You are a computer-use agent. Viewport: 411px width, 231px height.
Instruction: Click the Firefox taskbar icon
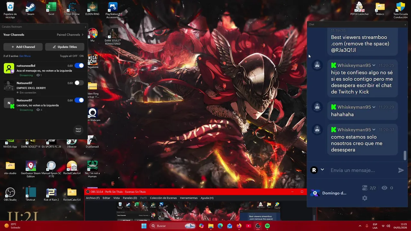(x=239, y=226)
